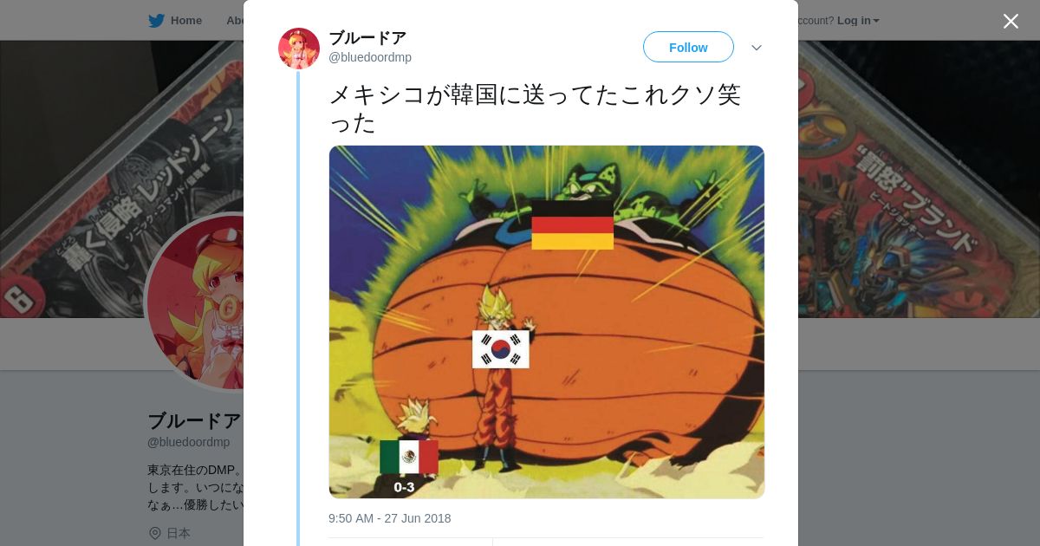
Task: Click the South Korean flag in the meme
Action: pos(500,348)
